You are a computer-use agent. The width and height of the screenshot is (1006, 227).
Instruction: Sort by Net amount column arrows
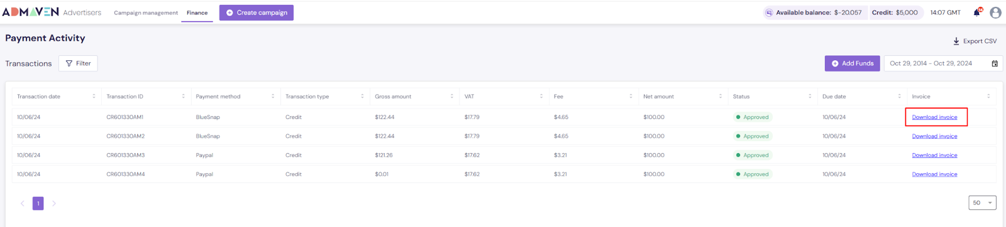coord(720,97)
